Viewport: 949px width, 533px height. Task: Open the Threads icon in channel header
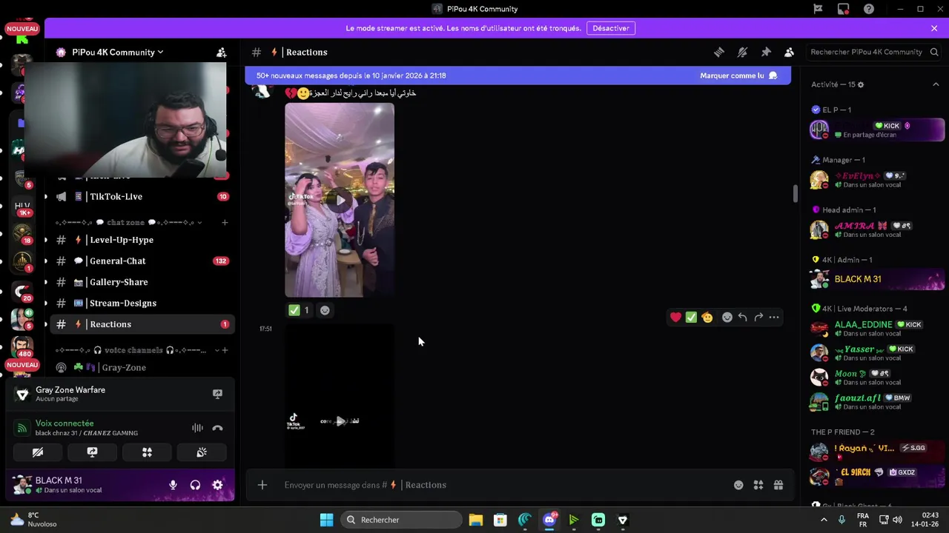point(718,52)
